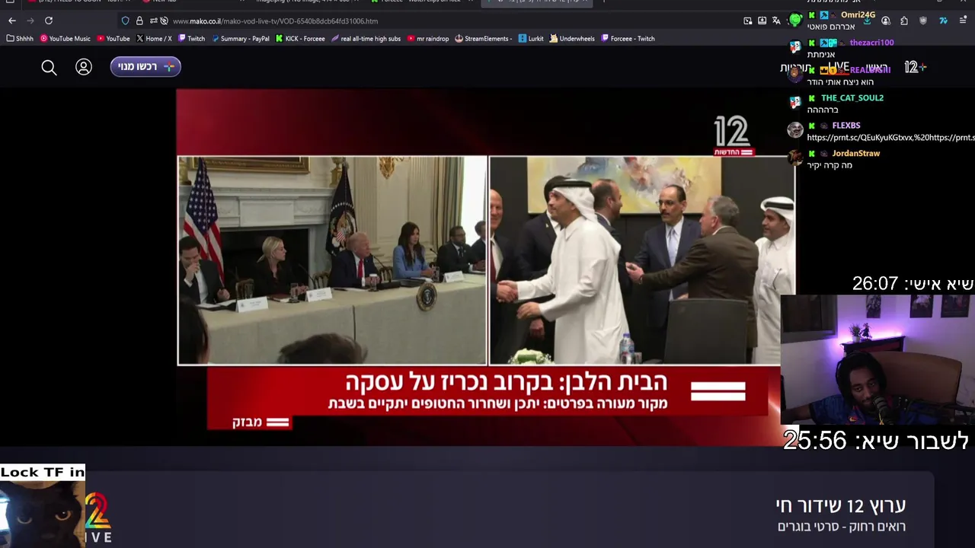975x548 pixels.
Task: Open the Lurkit bookmark
Action: point(532,38)
